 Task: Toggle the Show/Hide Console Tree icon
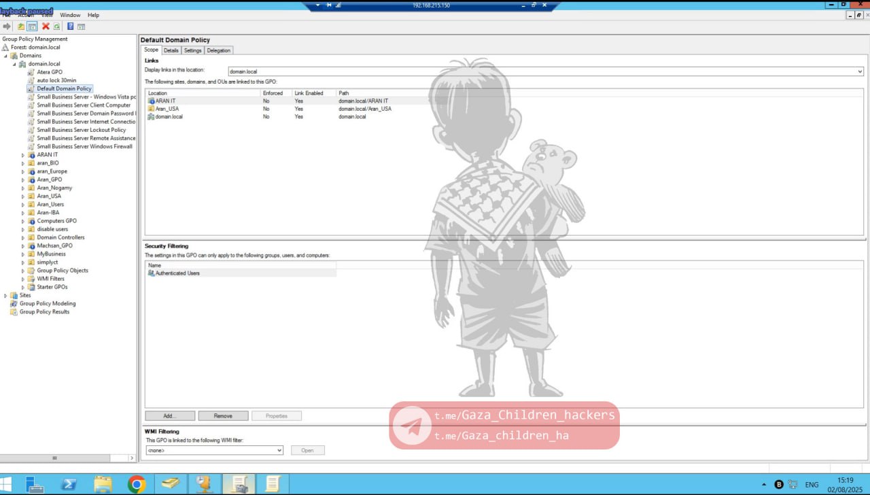pyautogui.click(x=32, y=27)
